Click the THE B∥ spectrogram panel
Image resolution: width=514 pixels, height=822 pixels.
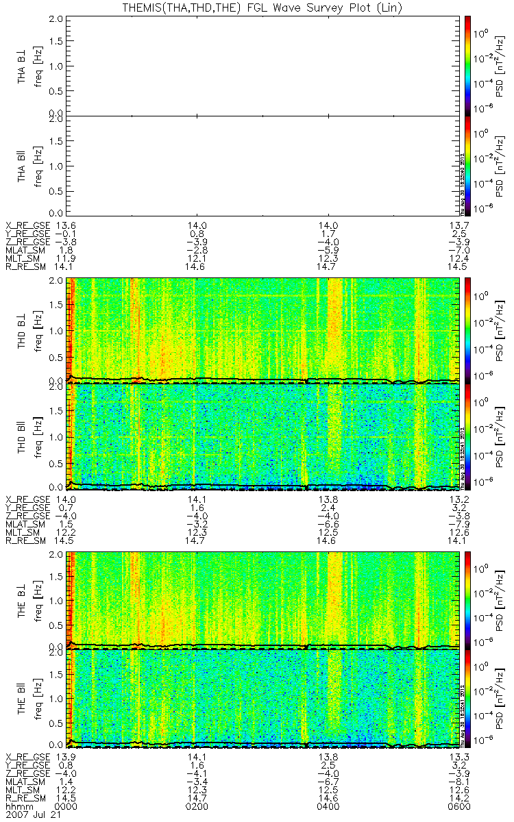click(x=263, y=698)
